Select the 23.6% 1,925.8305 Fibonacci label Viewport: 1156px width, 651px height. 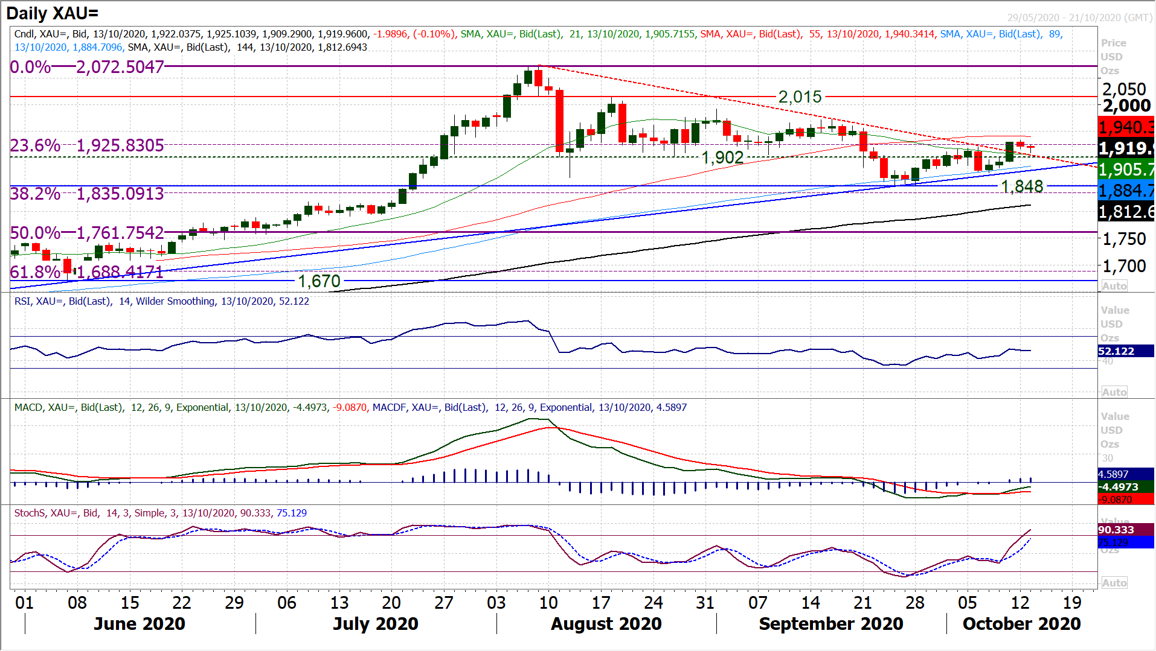tap(87, 145)
